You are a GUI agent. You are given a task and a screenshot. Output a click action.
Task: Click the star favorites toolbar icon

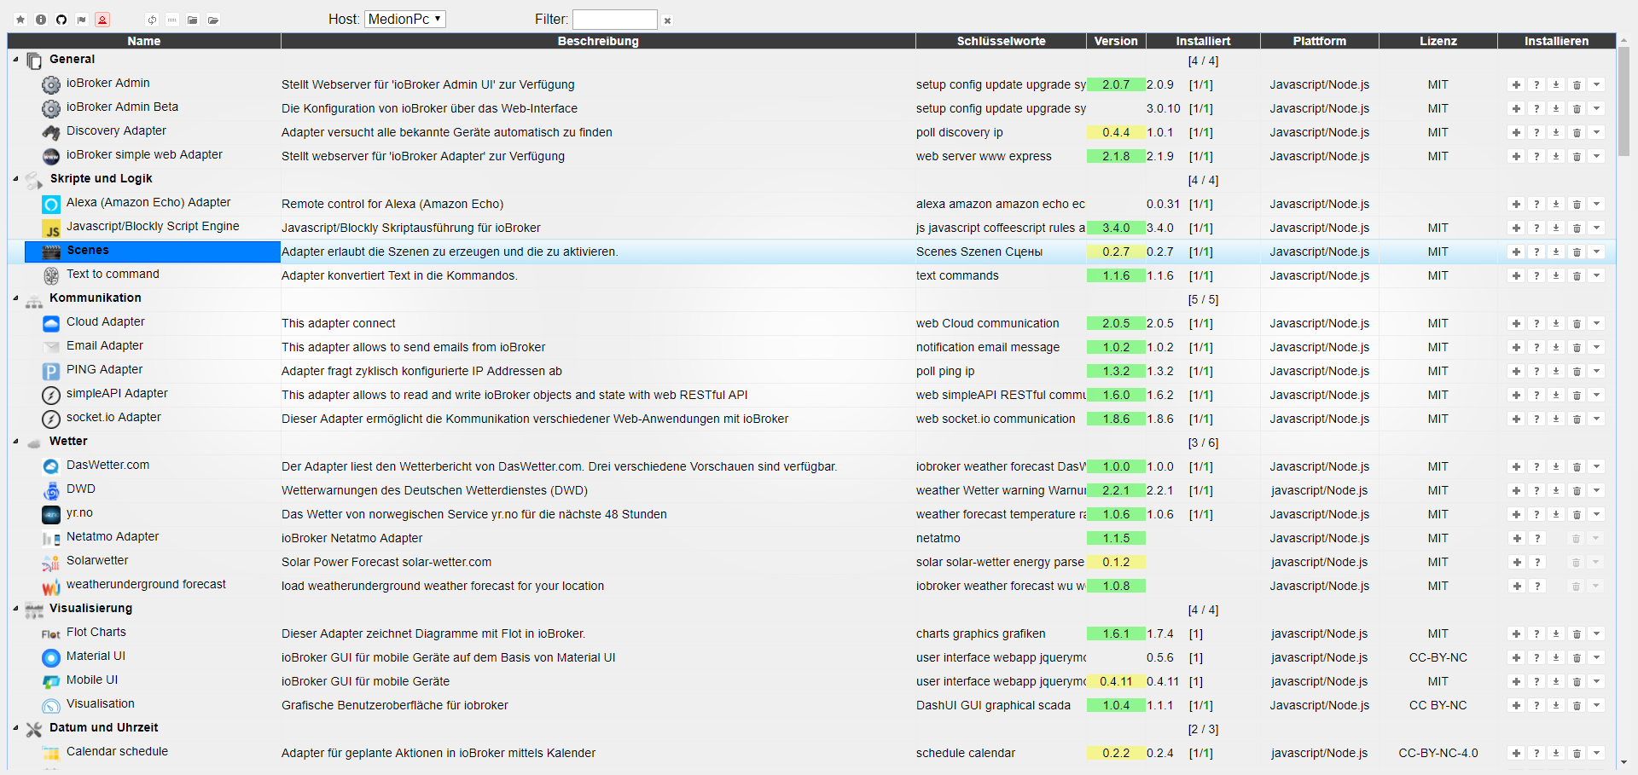pos(20,20)
